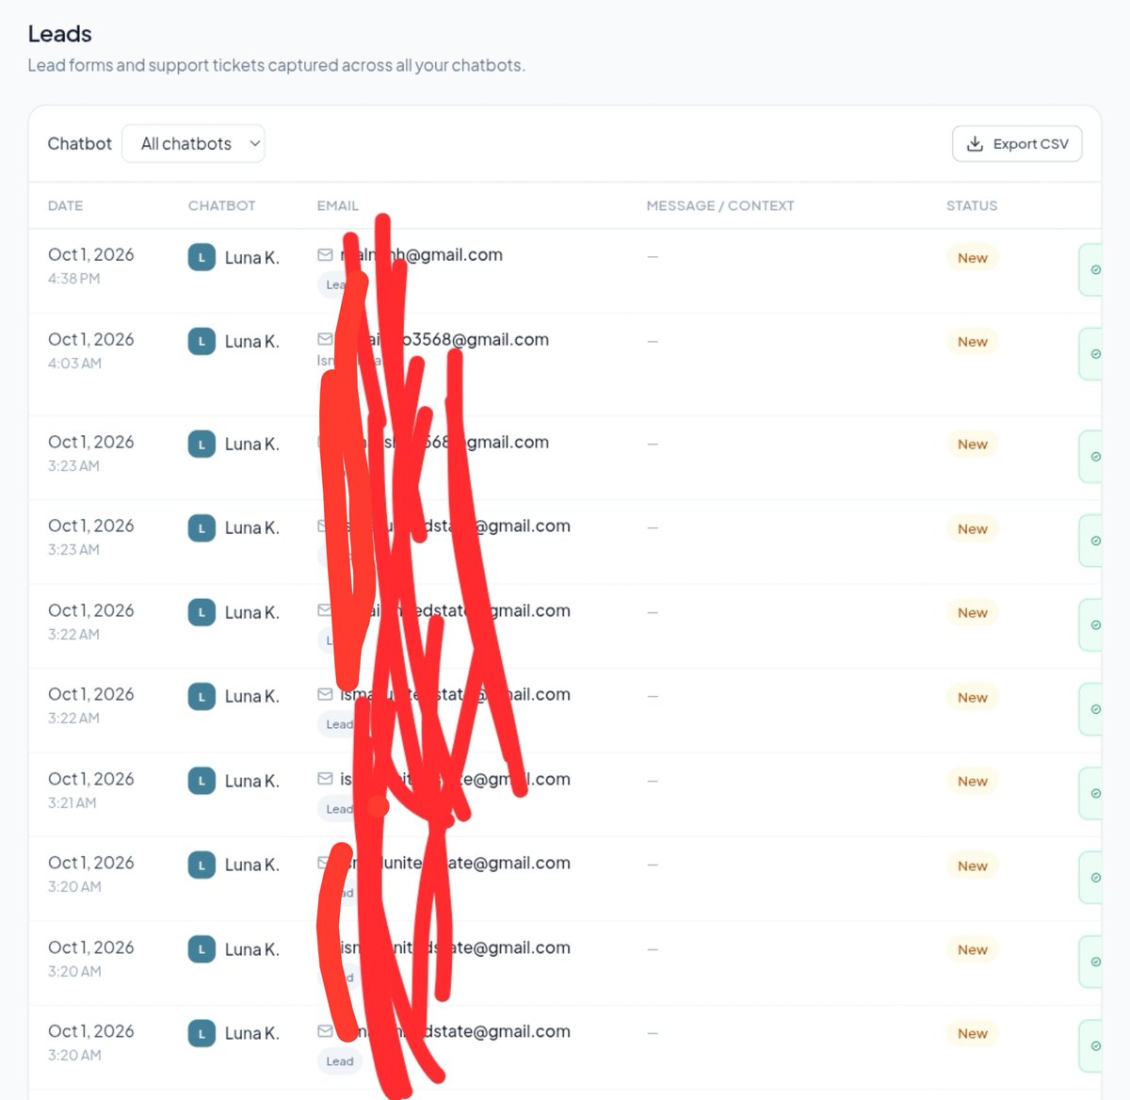Image resolution: width=1130 pixels, height=1100 pixels.
Task: Click the Luna K. avatar in the 4:03 AM row
Action: pos(202,341)
